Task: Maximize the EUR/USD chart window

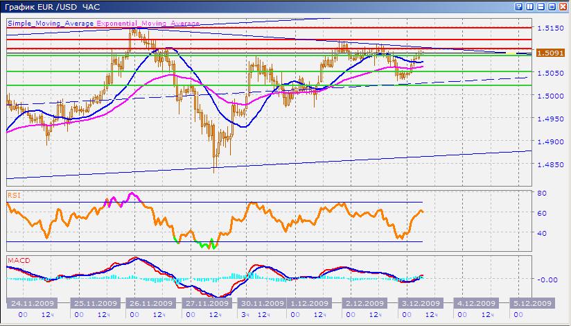Action: 552,6
